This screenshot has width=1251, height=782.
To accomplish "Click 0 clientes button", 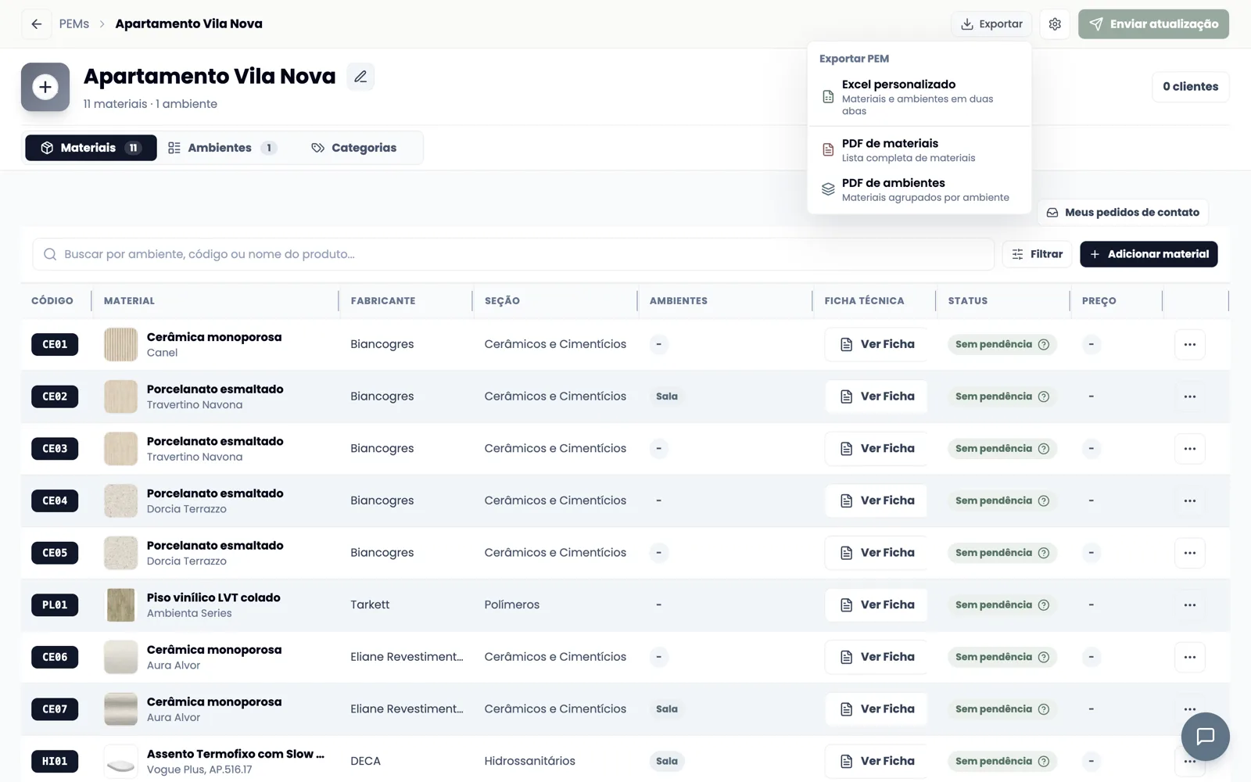I will click(x=1190, y=87).
